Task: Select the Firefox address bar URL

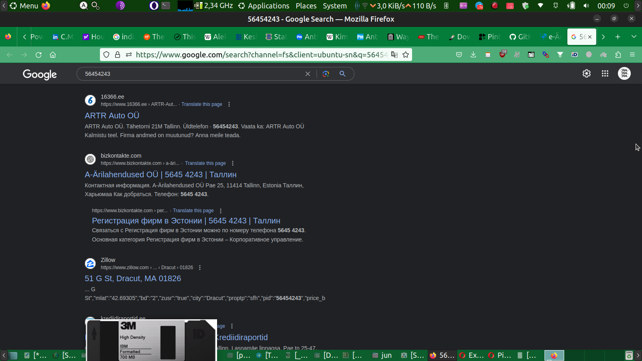Action: pyautogui.click(x=261, y=55)
